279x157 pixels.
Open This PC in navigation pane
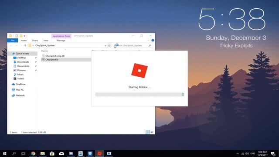point(20,90)
